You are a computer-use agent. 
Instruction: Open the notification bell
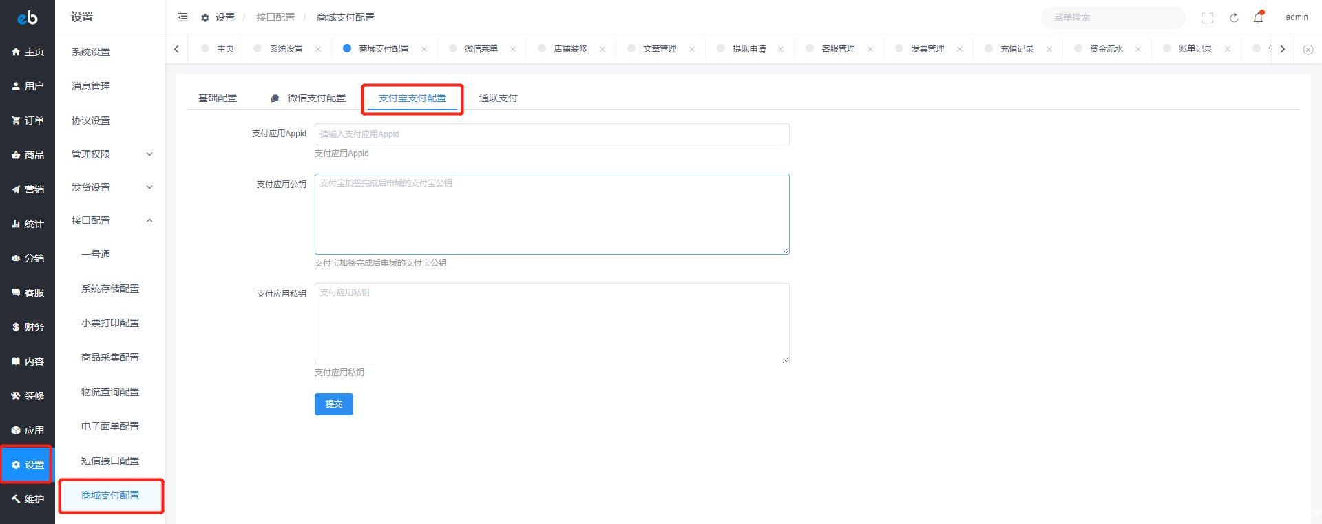pyautogui.click(x=1258, y=18)
